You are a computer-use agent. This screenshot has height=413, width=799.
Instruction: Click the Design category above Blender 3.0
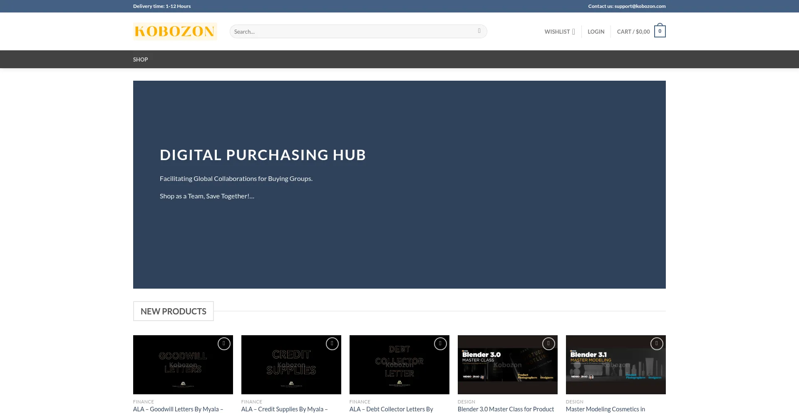(x=466, y=402)
